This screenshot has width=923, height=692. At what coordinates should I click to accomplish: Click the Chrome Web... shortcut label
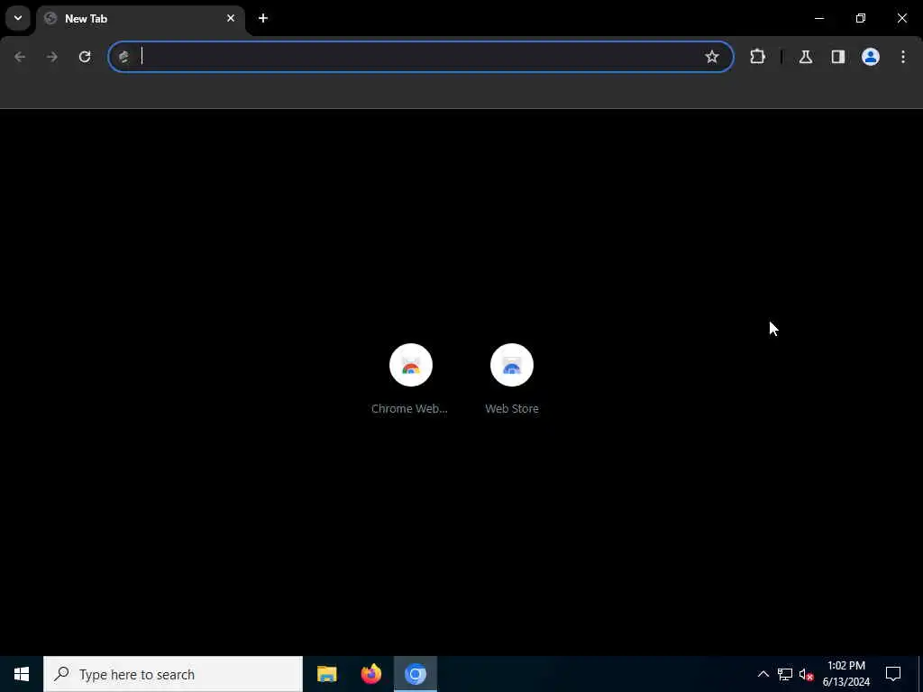click(x=410, y=408)
